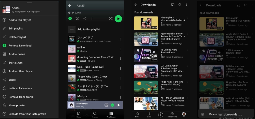Open the Subscriptions icon in YouTube
255x119 pixels.
tap(172, 114)
